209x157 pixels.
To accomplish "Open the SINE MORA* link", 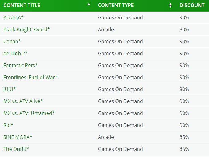I will pyautogui.click(x=18, y=137).
